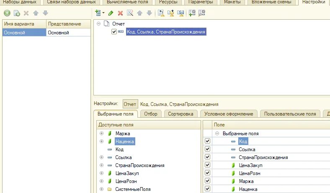Open Условное оформление sub-tab
The image size is (330, 193).
[x=229, y=114]
